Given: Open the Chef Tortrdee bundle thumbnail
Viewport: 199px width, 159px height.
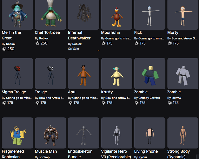Looking at the screenshot, I should click(x=50, y=15).
